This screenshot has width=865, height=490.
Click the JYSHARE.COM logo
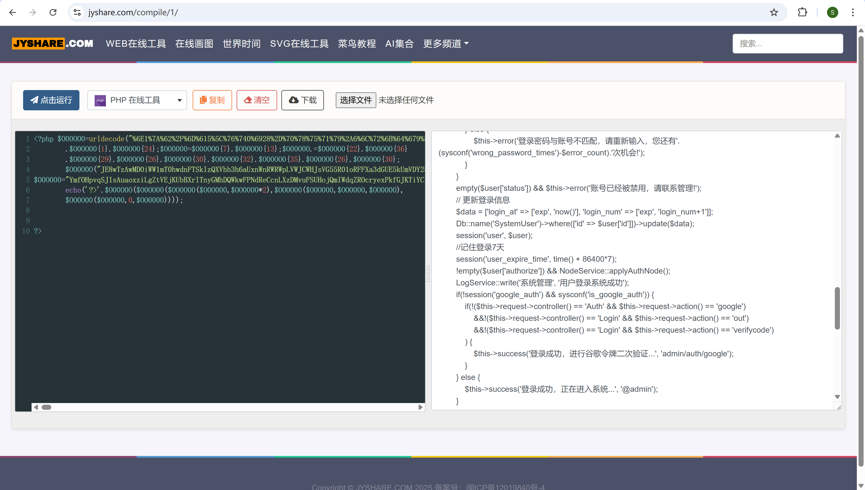(52, 43)
